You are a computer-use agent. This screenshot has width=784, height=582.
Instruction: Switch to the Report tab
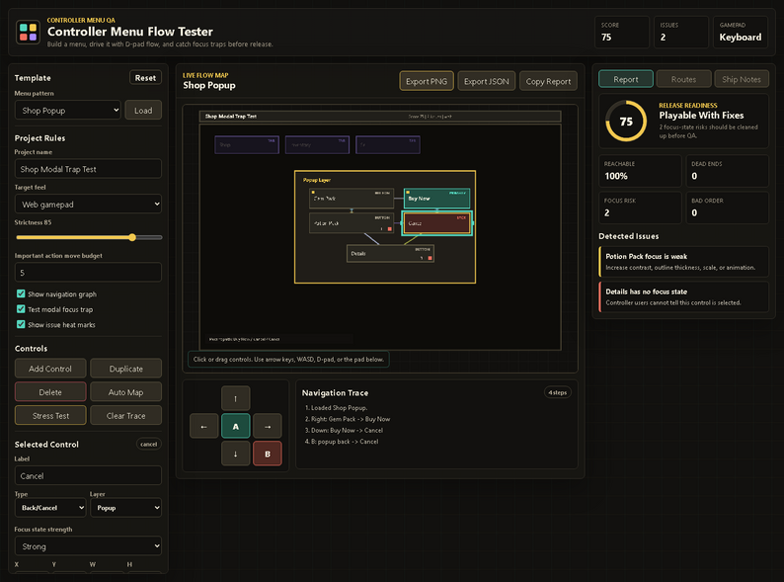[625, 79]
